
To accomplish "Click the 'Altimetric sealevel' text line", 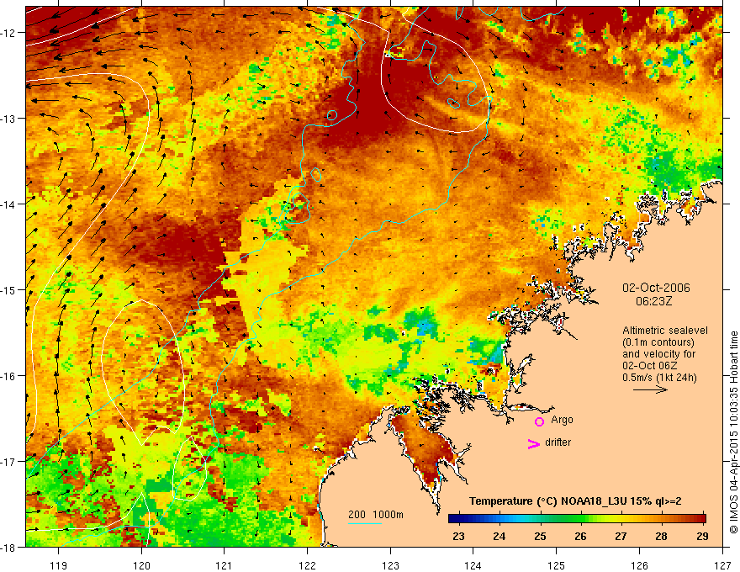I will (x=665, y=331).
